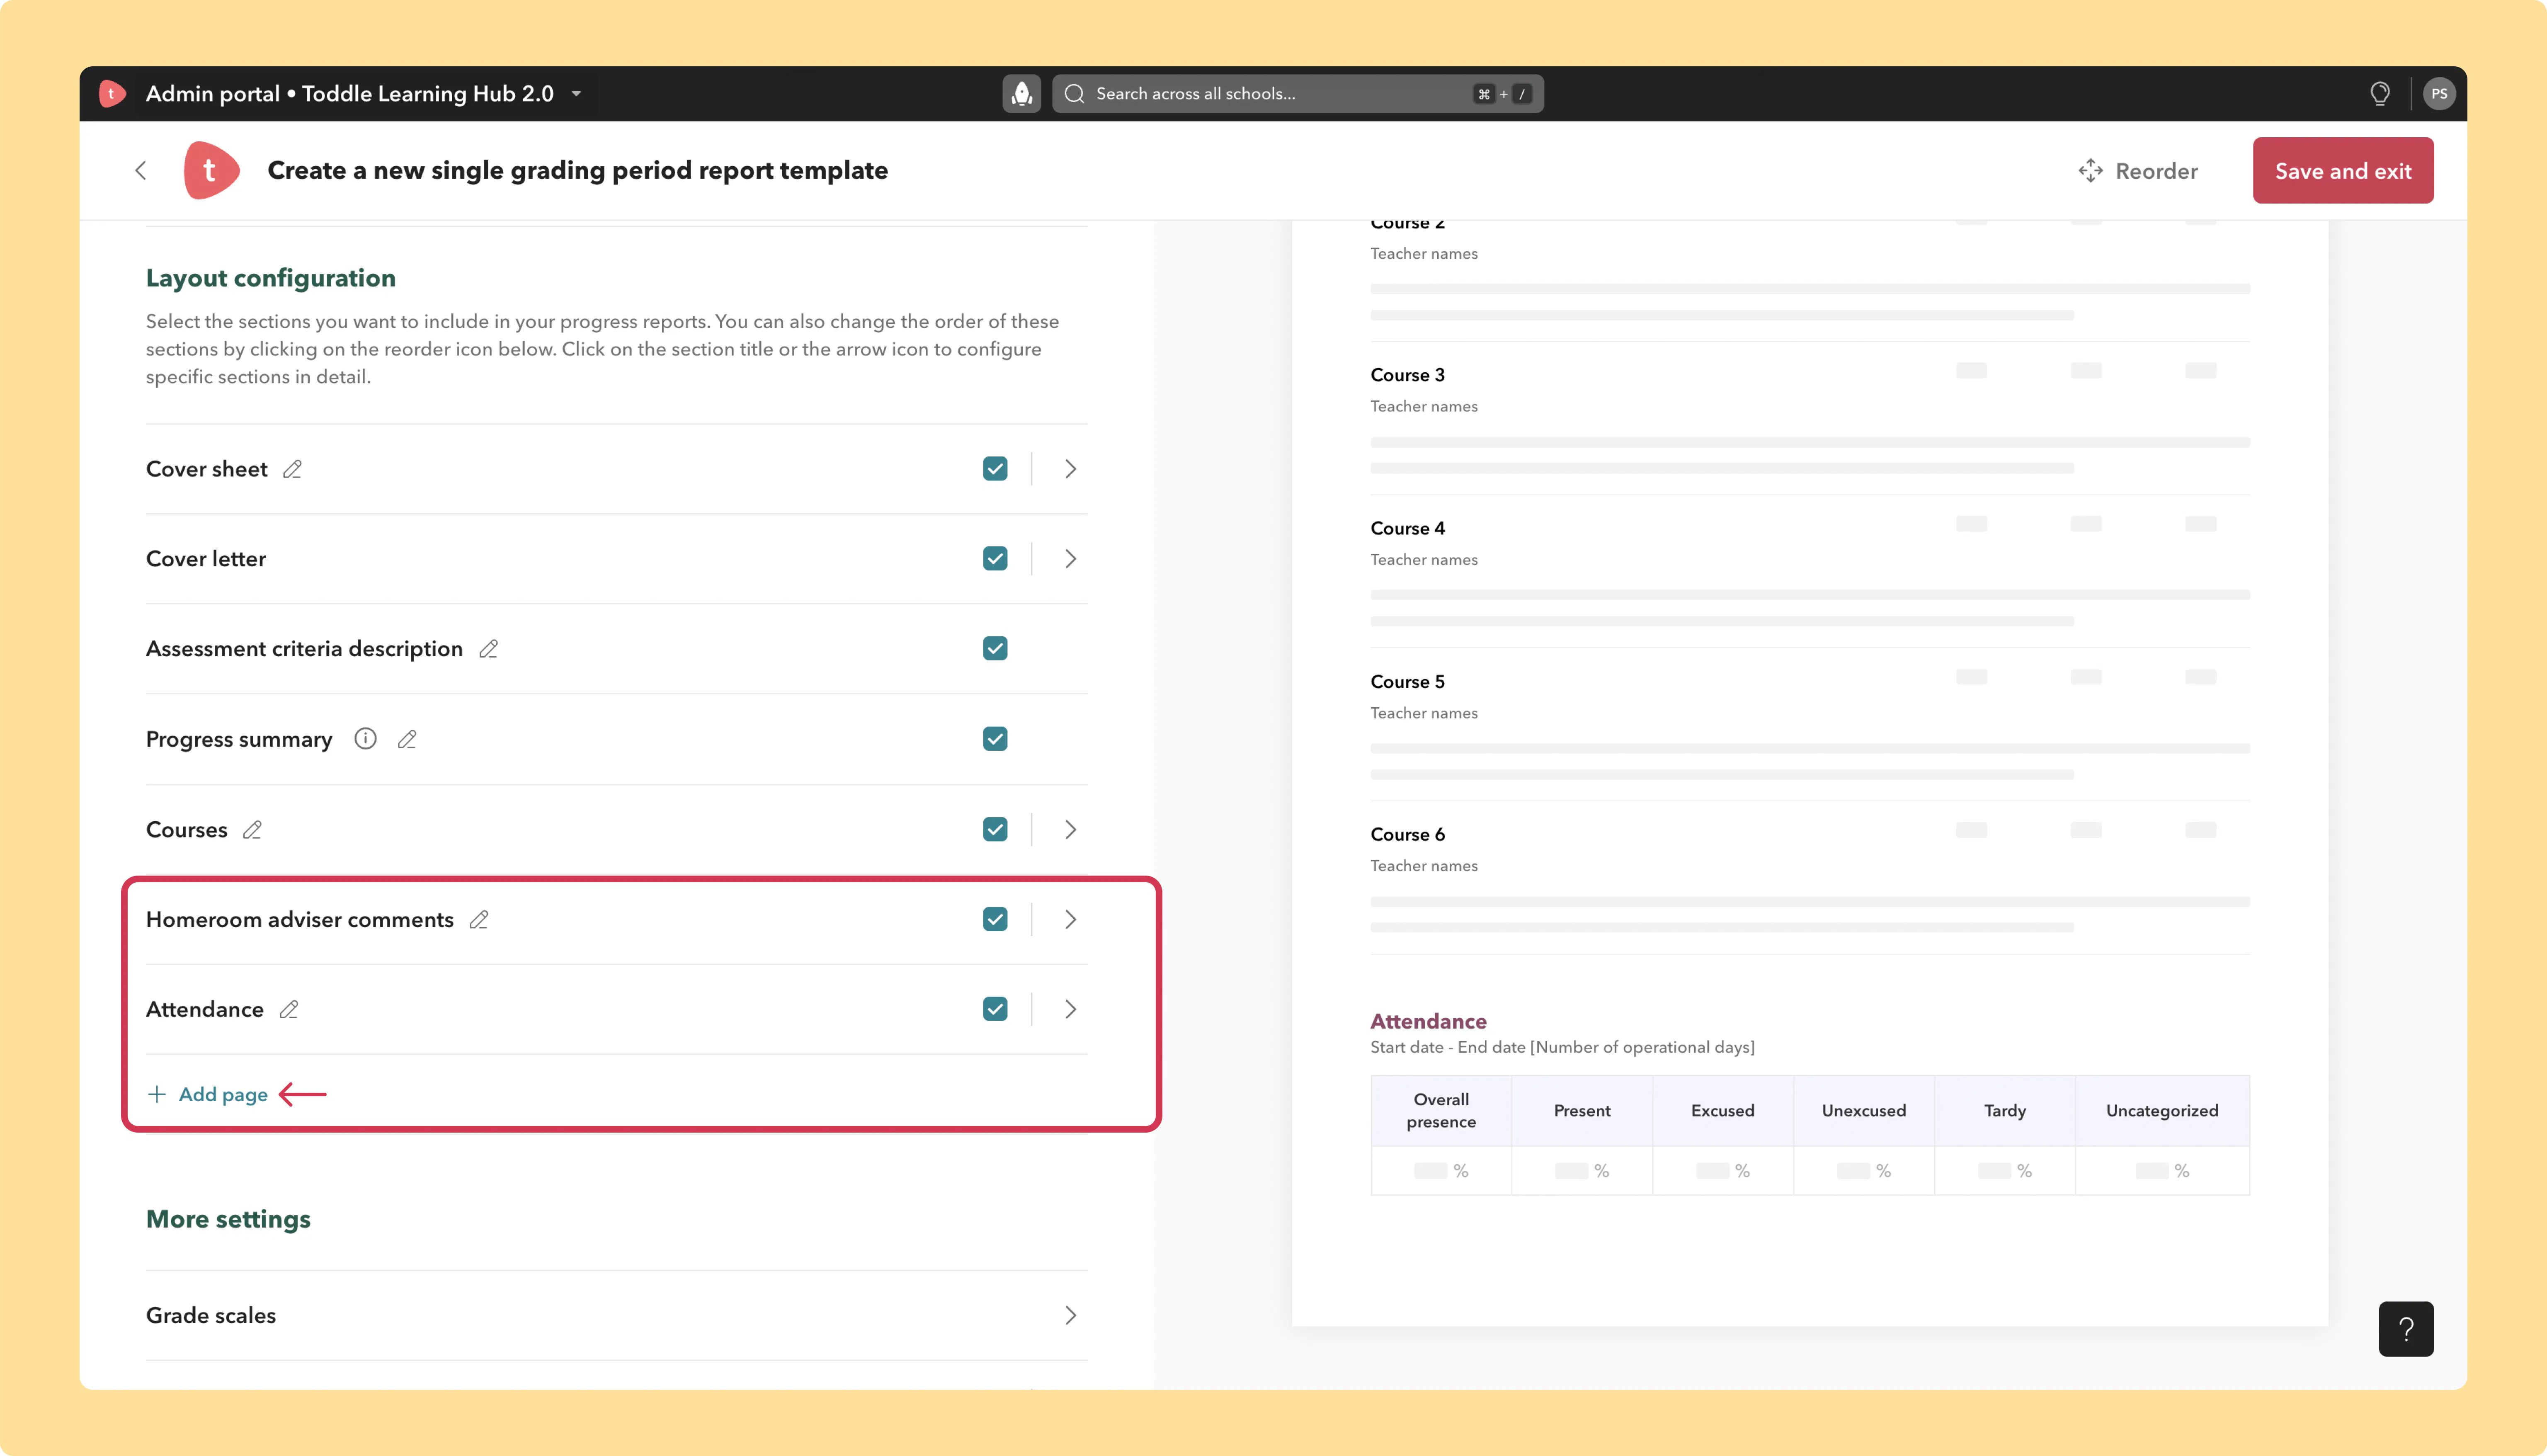Screen dimensions: 2547x1456
Task: Click the More settings heading
Action: click(x=228, y=1219)
